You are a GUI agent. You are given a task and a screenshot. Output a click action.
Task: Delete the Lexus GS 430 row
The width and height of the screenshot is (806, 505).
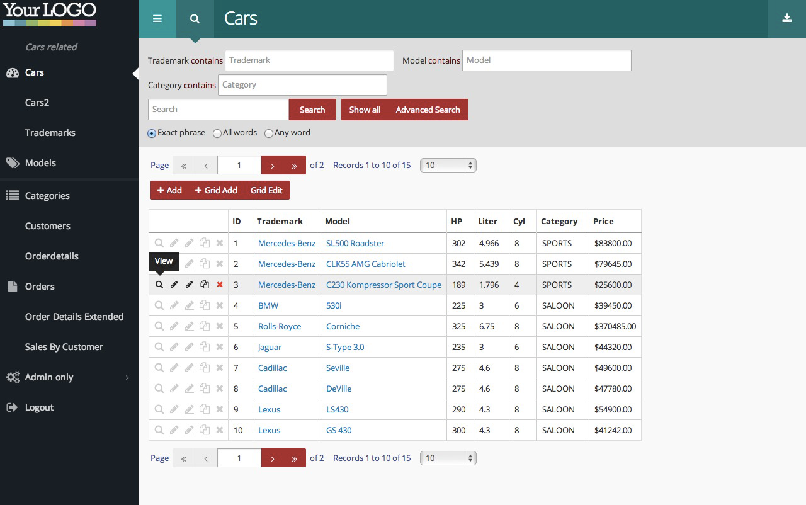220,430
